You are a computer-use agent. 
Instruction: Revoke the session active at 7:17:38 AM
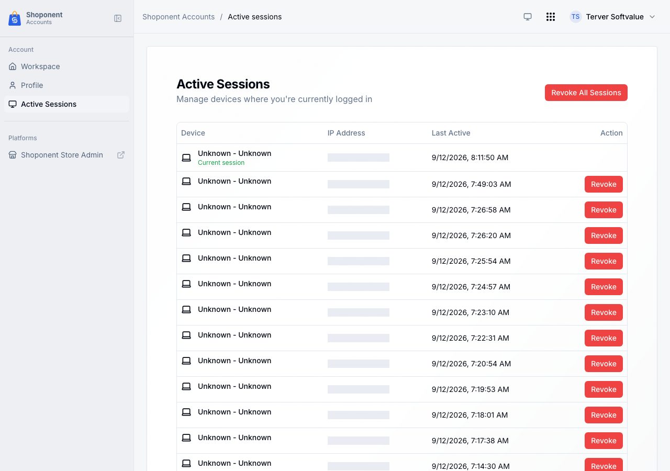(x=604, y=441)
